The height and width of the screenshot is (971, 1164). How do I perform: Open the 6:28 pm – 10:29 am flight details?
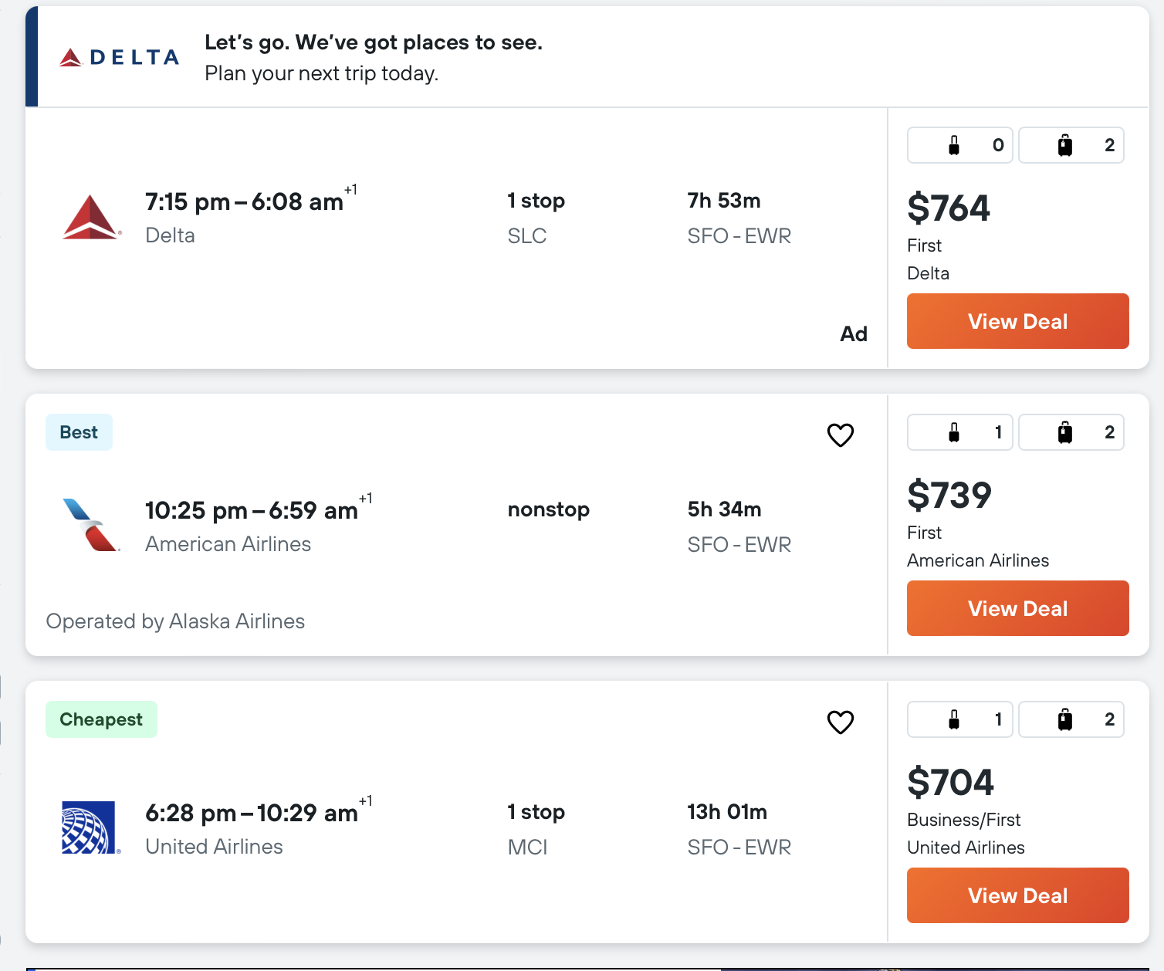[252, 813]
